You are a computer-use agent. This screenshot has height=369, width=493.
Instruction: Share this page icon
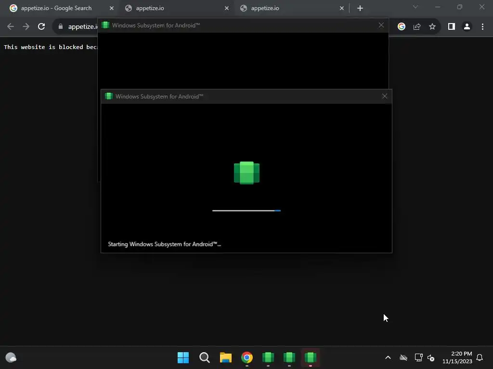[417, 26]
